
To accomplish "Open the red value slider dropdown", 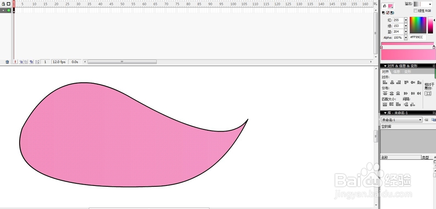I will click(405, 20).
